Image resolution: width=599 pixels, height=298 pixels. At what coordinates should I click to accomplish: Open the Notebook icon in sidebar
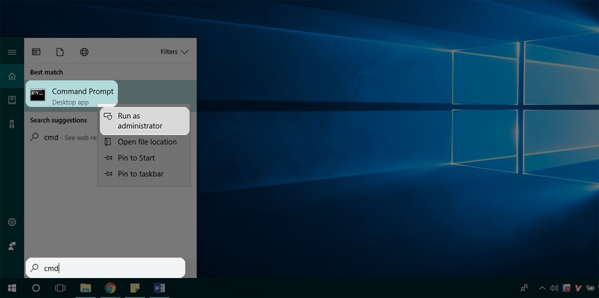click(x=12, y=100)
